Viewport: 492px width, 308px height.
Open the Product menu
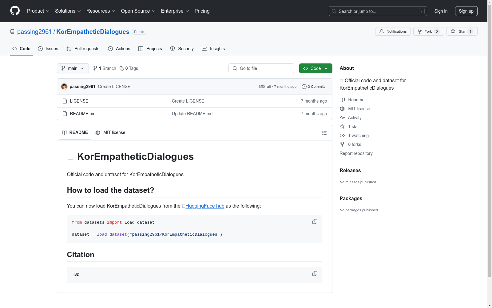coord(38,11)
